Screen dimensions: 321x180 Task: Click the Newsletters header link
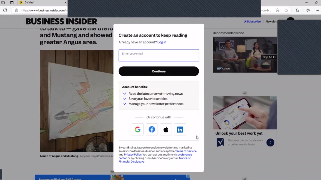point(272,21)
